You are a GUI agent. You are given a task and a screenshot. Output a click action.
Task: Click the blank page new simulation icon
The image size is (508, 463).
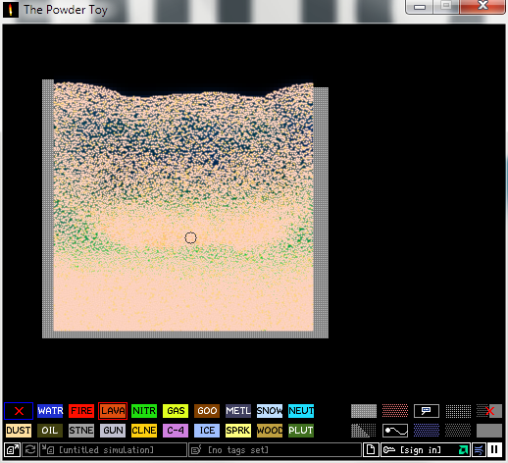tap(371, 450)
